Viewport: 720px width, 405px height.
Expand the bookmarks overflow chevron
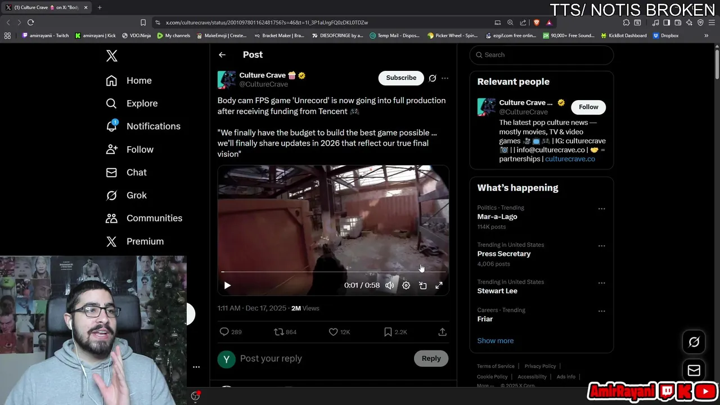(x=706, y=35)
